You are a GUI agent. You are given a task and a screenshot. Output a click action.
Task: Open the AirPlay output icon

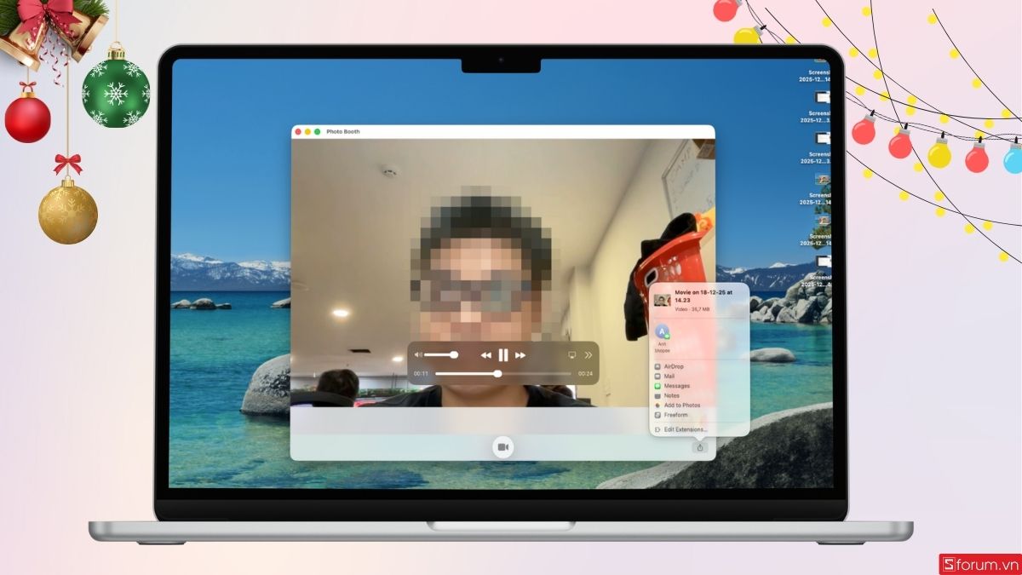point(572,355)
